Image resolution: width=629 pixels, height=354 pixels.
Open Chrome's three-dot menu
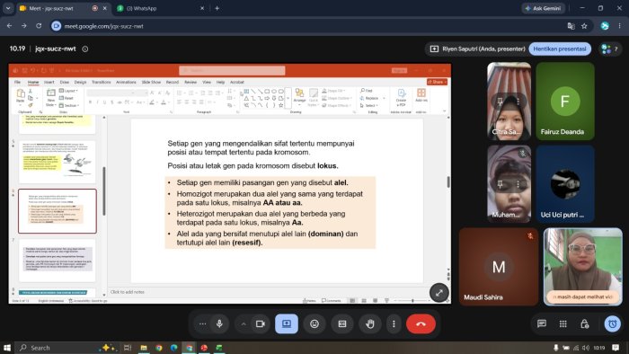point(619,26)
